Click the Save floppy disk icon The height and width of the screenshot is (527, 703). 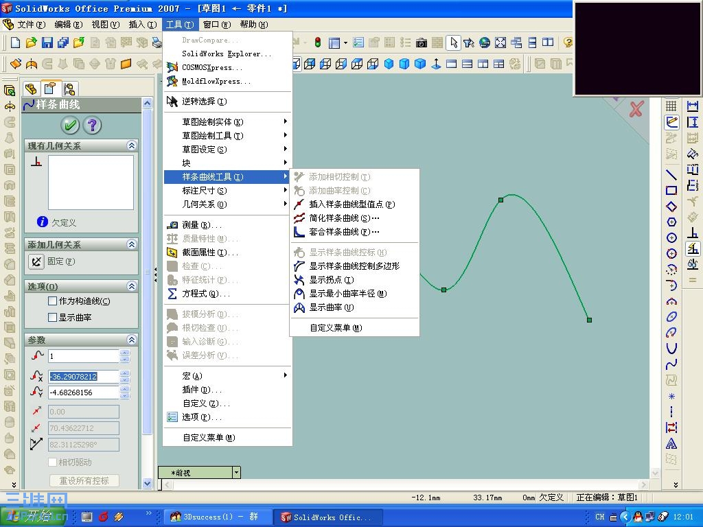47,43
